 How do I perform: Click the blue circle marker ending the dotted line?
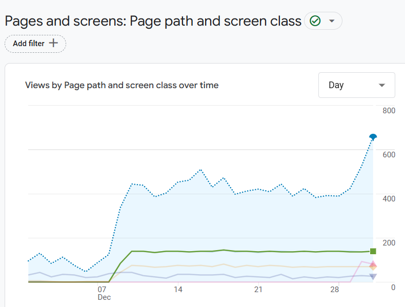(x=373, y=137)
